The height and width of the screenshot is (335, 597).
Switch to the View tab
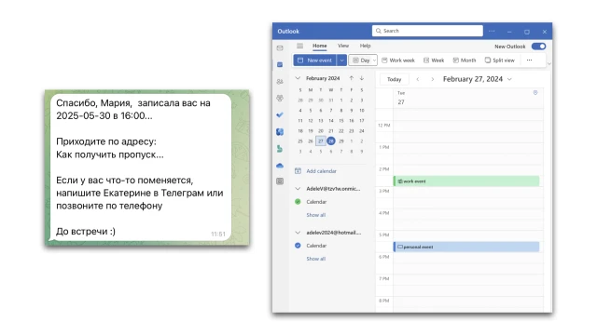343,46
